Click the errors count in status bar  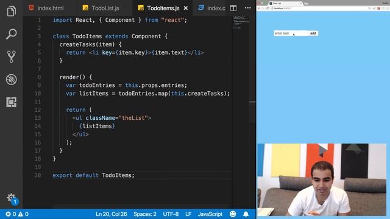[11, 214]
